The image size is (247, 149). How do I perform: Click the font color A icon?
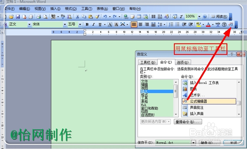[x=208, y=24]
